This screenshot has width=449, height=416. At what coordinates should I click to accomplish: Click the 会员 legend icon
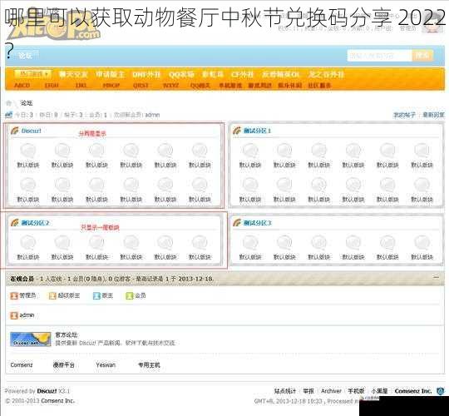click(x=130, y=295)
